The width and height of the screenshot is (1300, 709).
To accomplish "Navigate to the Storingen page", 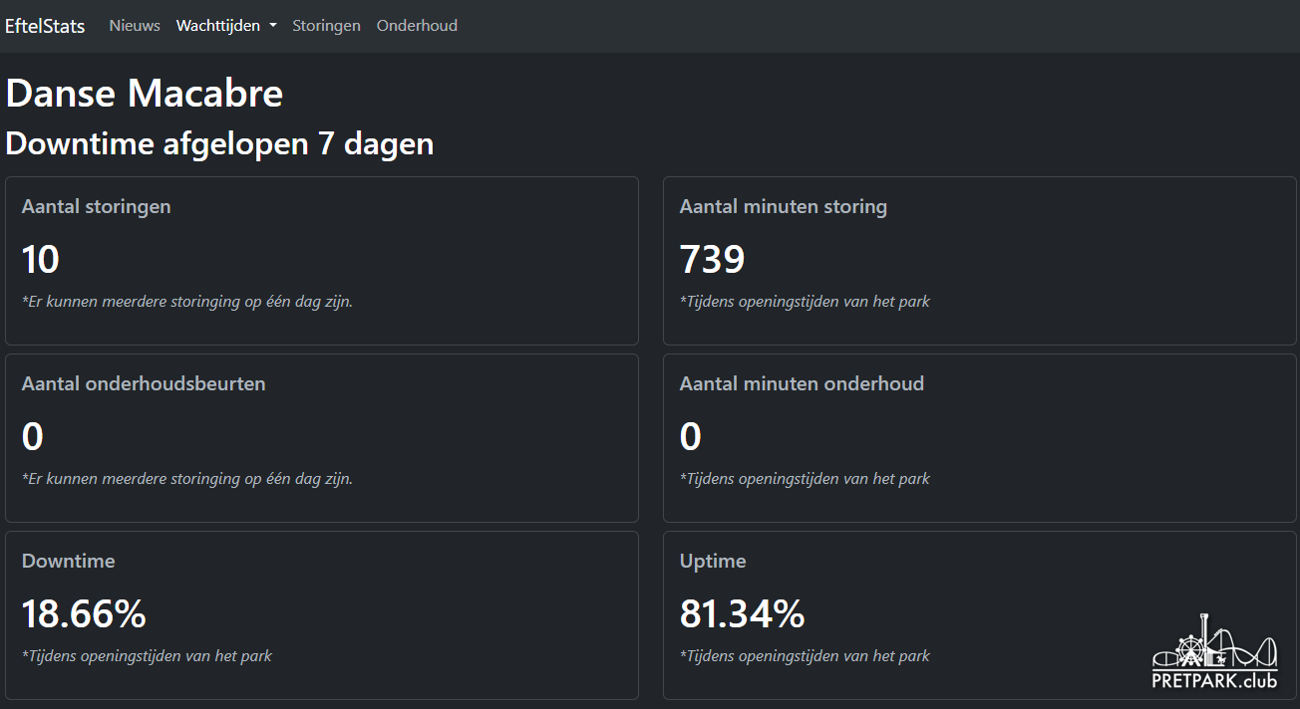I will [x=326, y=26].
